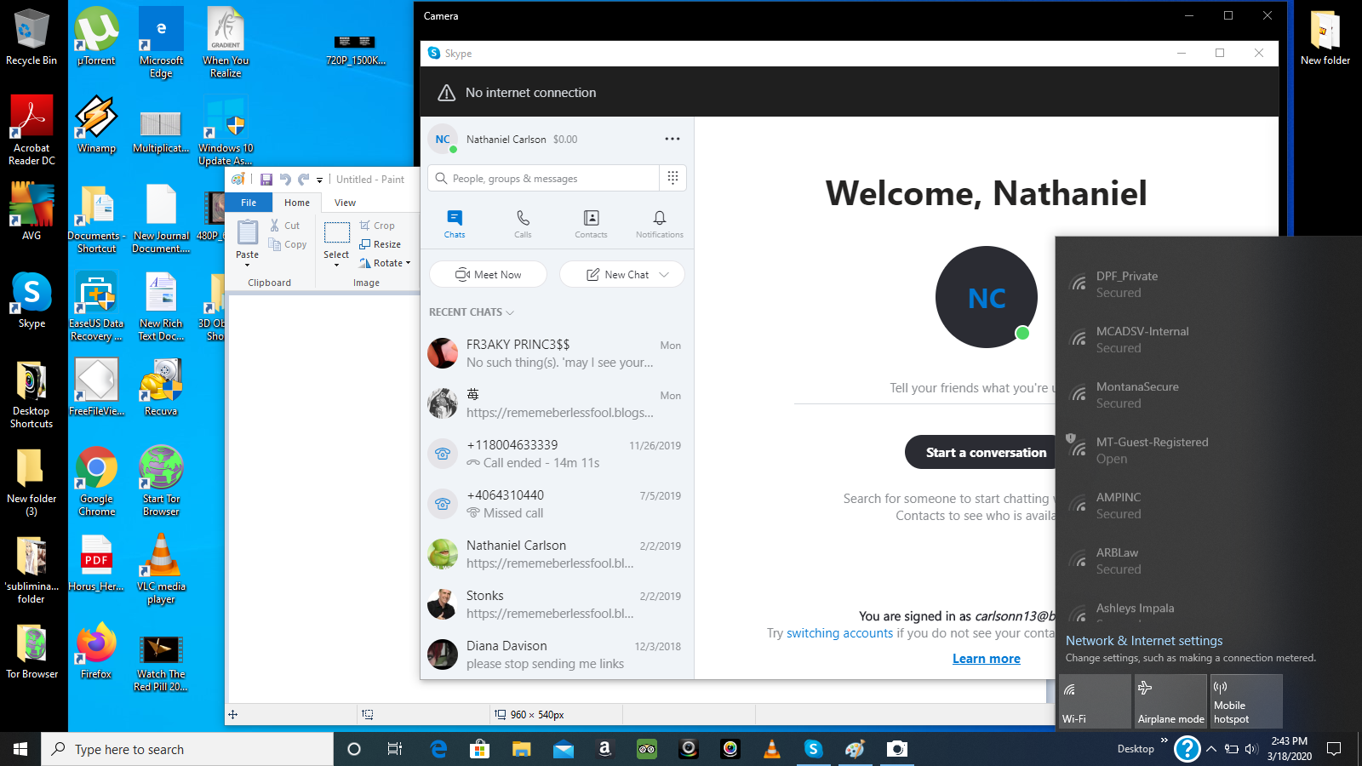Show hidden tray icons chevron
The width and height of the screenshot is (1362, 766).
click(x=1211, y=749)
